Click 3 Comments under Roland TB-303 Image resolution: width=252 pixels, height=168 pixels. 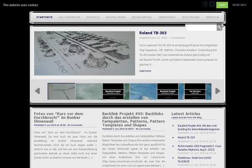click(x=177, y=38)
